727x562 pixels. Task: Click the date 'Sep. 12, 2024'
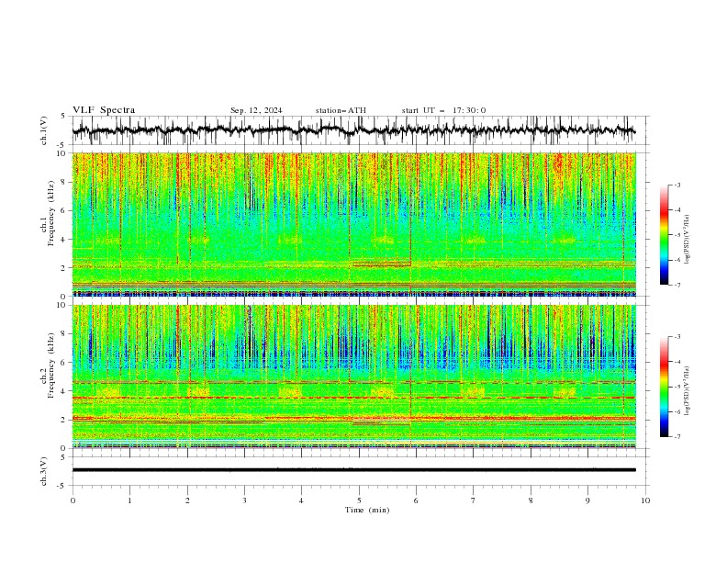pos(256,110)
